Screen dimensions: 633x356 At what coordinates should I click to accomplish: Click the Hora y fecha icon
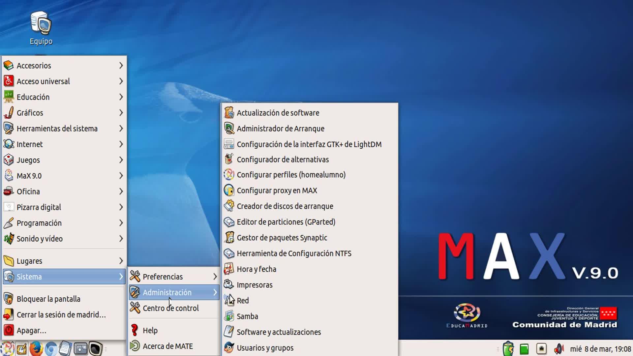click(229, 269)
